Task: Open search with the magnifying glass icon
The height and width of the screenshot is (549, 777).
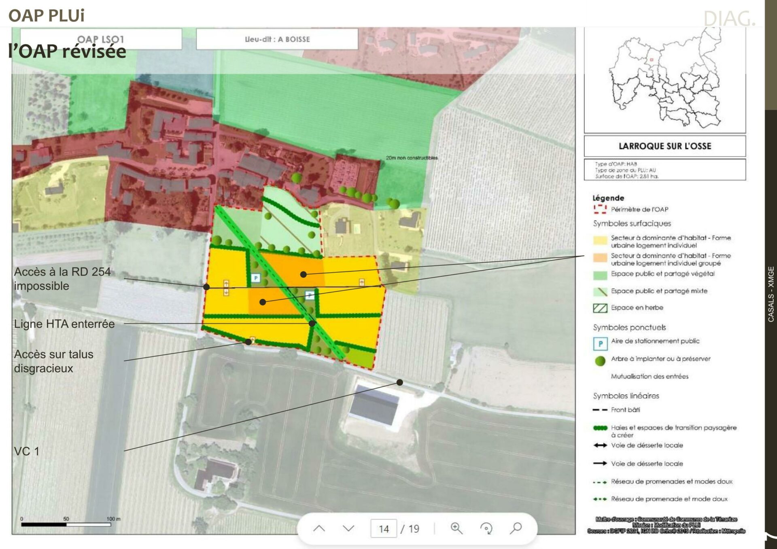Action: point(516,528)
